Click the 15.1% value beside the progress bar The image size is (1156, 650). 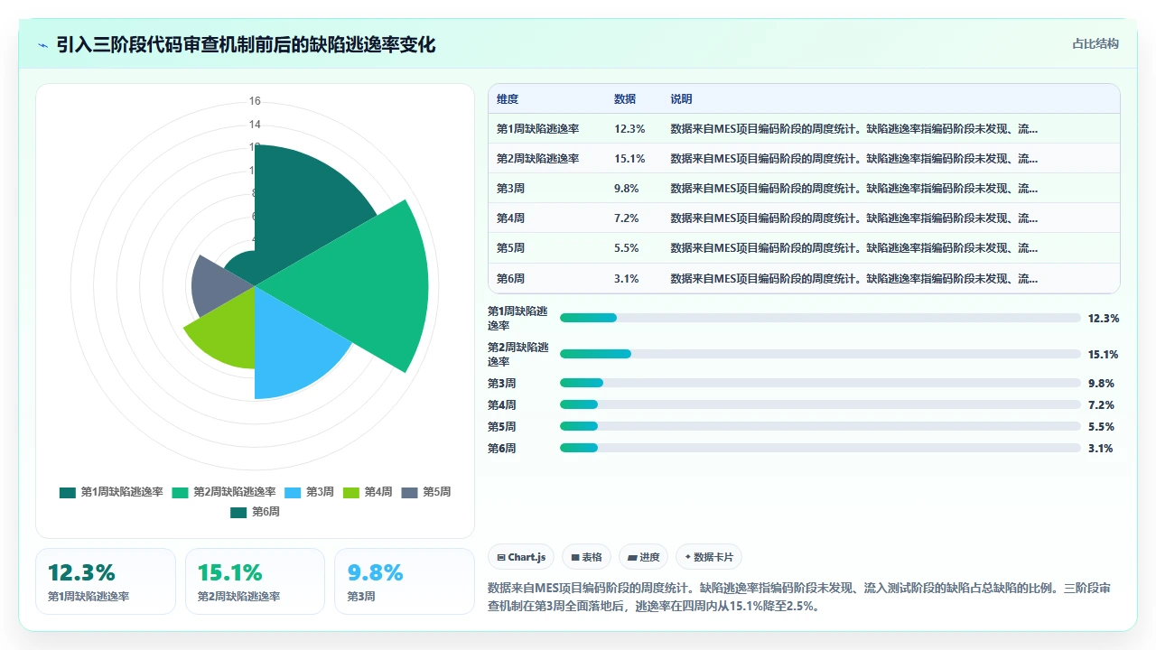[x=1104, y=354]
